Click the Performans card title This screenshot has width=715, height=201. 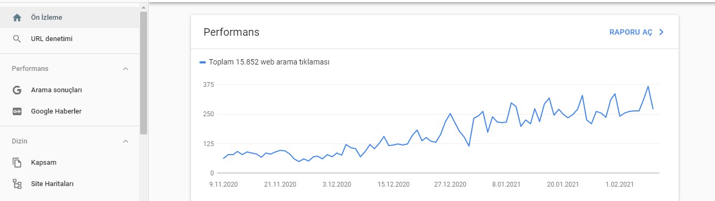(232, 32)
